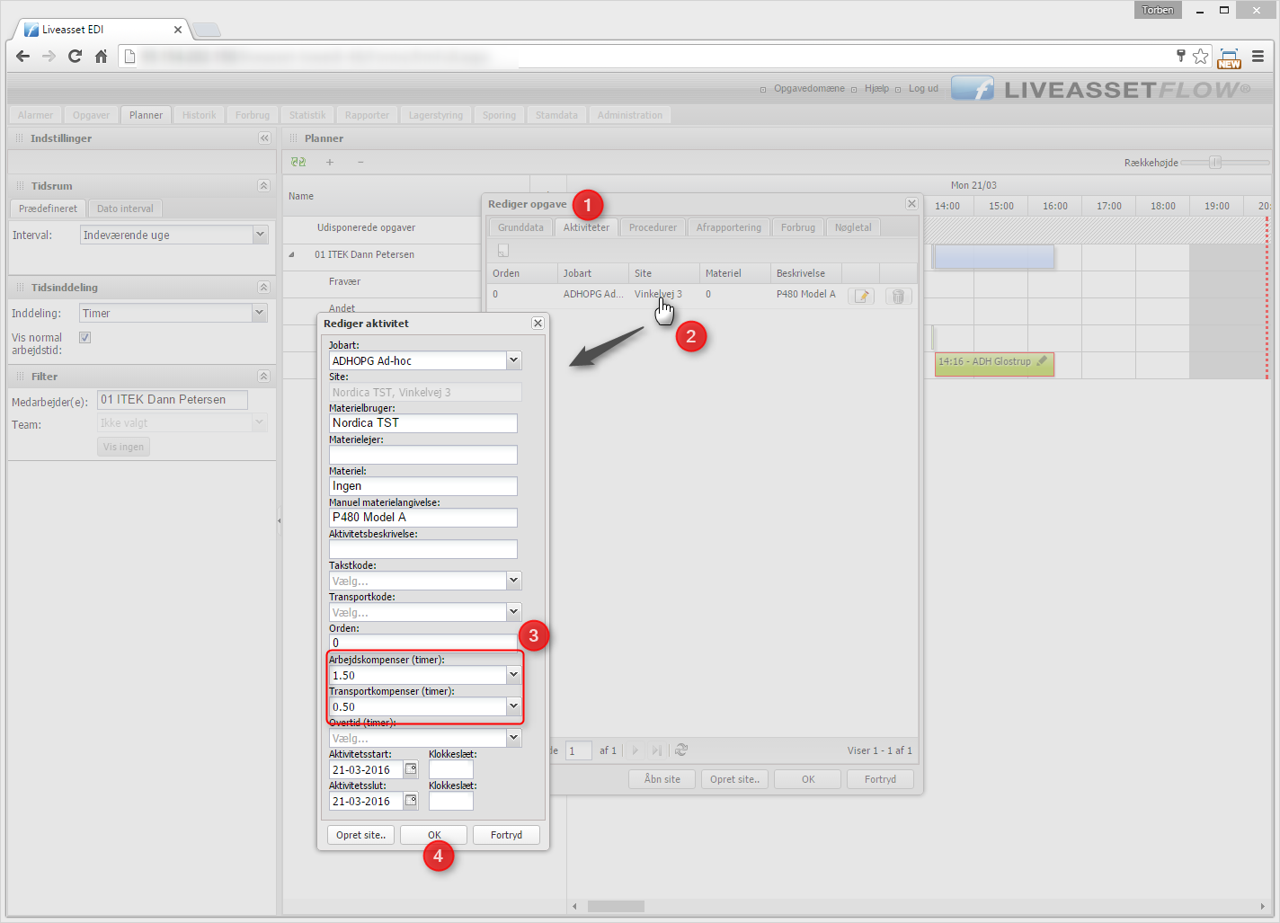Toggle the Vis normal arbejdstid checkbox

coord(85,338)
